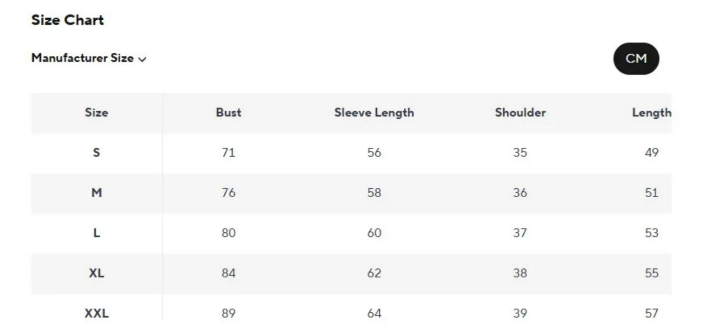
Task: Select the Size column header
Action: (x=96, y=112)
